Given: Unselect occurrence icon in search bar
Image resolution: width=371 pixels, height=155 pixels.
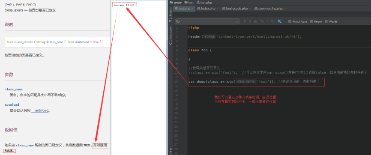Looking at the screenshot, I should point(267,21).
